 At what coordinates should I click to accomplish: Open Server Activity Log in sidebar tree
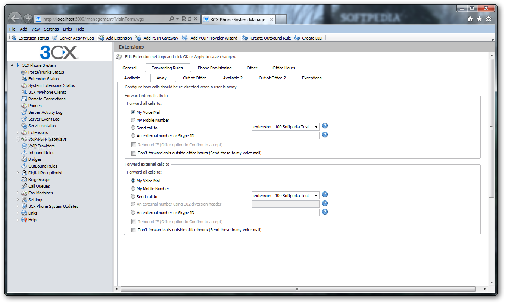click(x=45, y=112)
